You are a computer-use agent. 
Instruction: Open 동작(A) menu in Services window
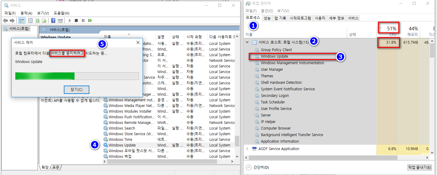26,13
